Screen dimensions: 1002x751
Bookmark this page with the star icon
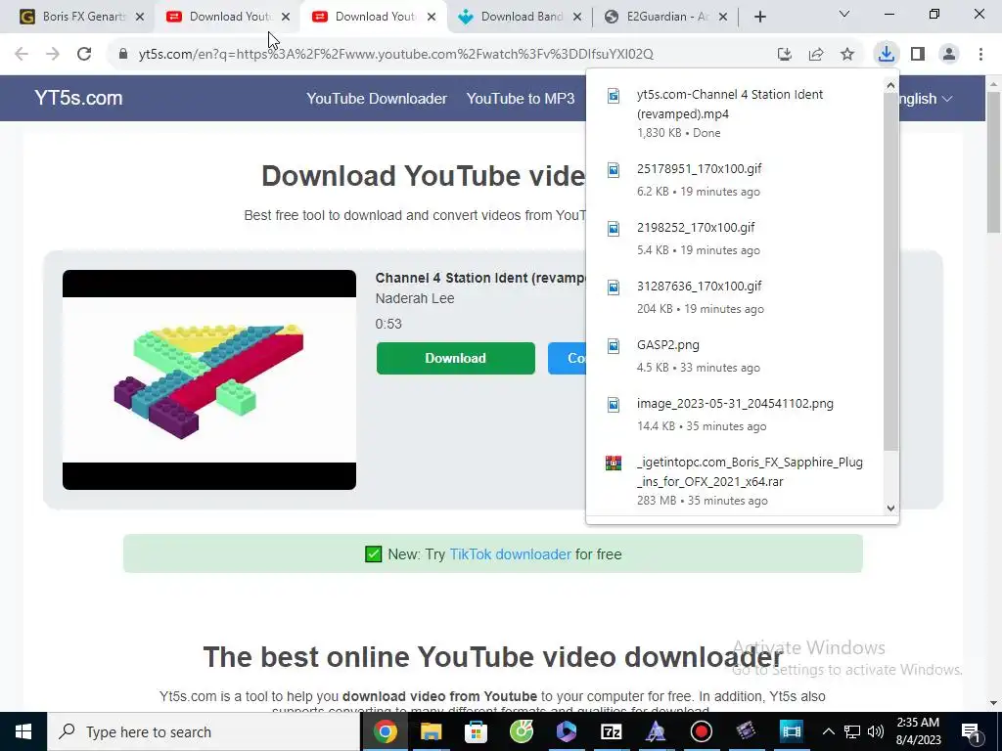click(x=847, y=55)
